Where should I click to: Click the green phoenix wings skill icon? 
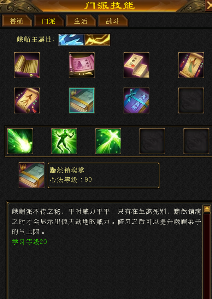tap(108, 141)
